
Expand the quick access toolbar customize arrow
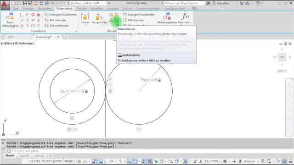(109, 3)
